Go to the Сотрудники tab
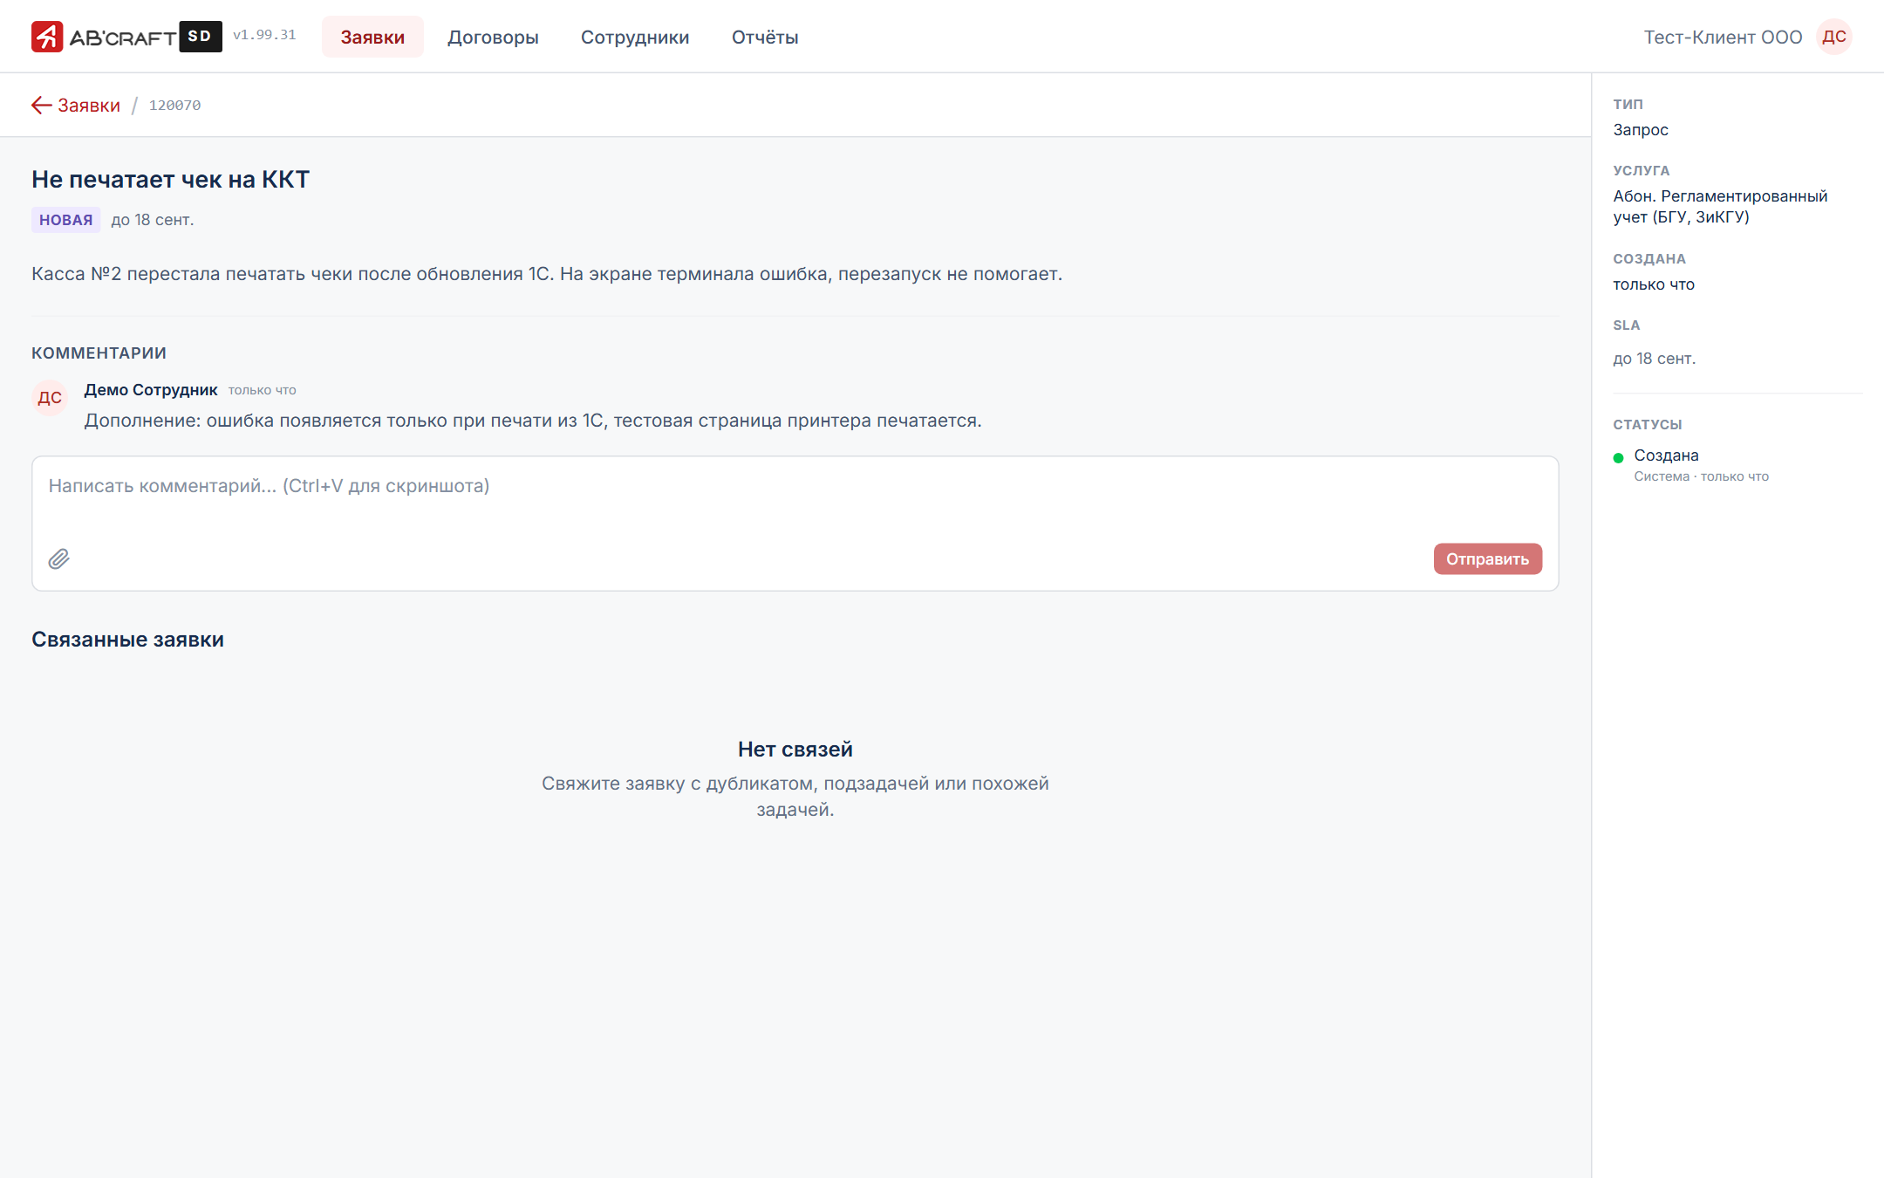1884x1178 pixels. pos(635,37)
